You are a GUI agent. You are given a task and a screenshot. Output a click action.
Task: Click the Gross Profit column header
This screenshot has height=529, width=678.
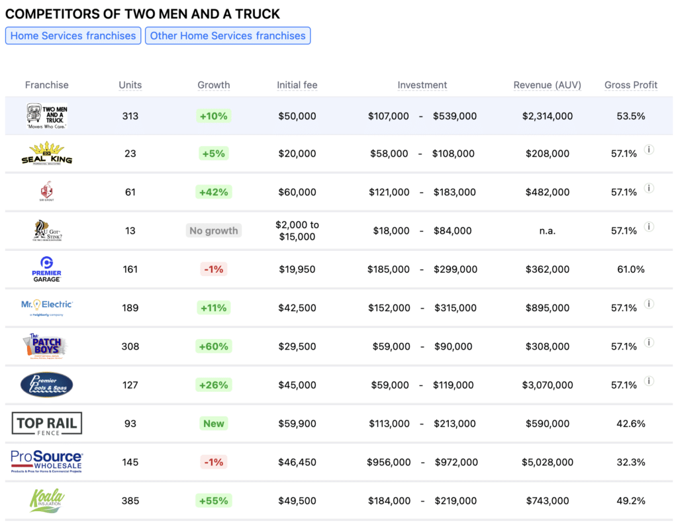pyautogui.click(x=631, y=85)
